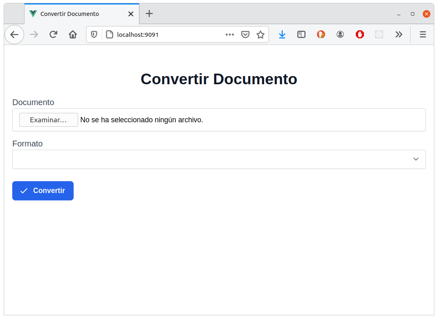Open the AdBlock extension popup
Screen dimensions: 438x319
point(359,34)
